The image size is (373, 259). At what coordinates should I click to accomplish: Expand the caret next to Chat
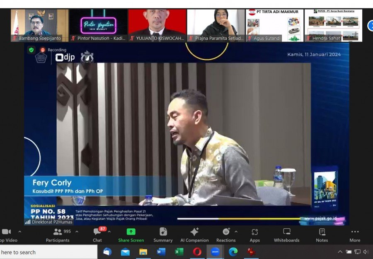(109, 232)
